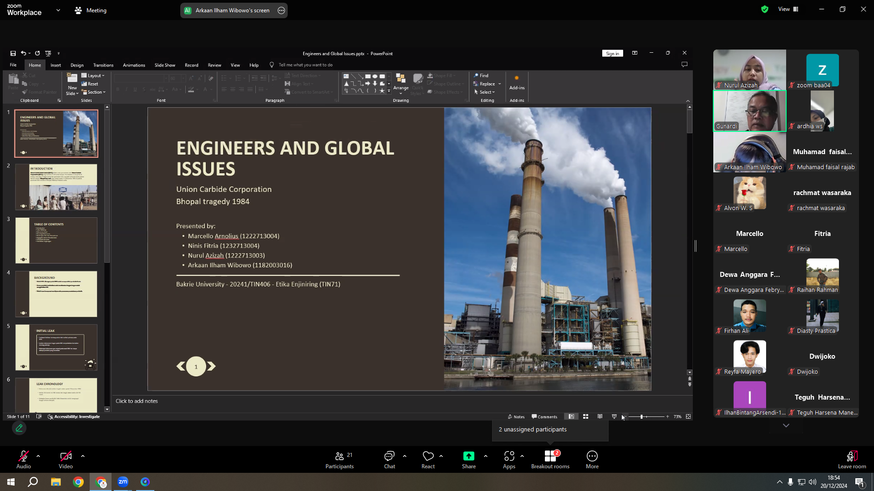Screen dimensions: 874x491
Task: Open the Section dropdown
Action: (x=93, y=92)
